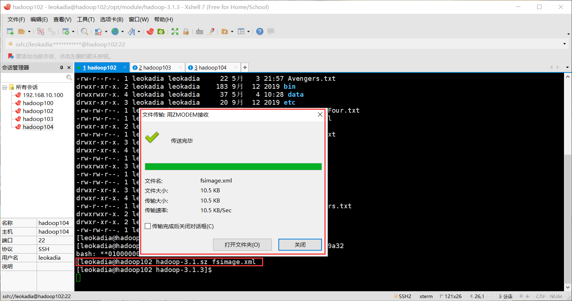Click the red bookmark arrow icon
Viewport: 572px width, 301px height.
(11, 56)
